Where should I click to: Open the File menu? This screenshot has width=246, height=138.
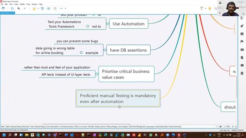[2, 4]
